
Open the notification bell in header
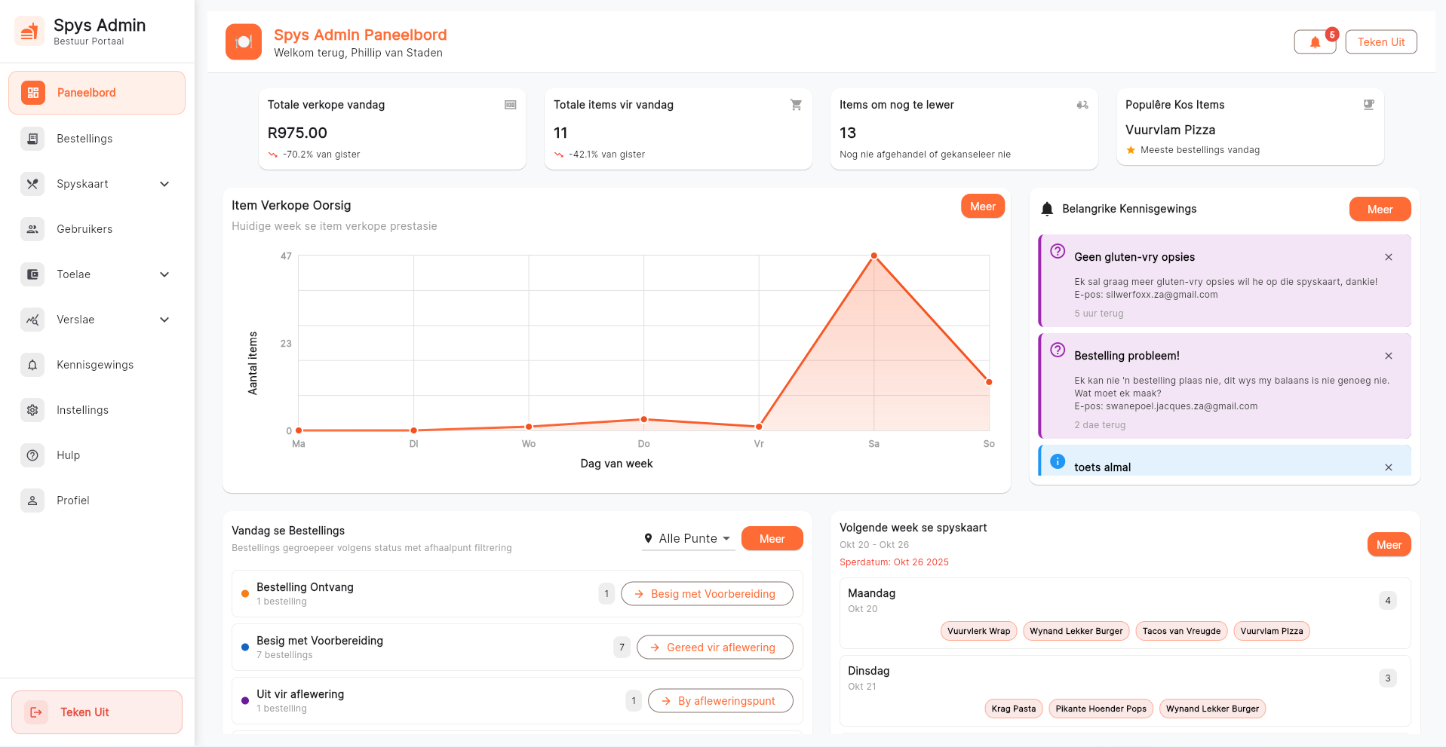click(x=1315, y=42)
